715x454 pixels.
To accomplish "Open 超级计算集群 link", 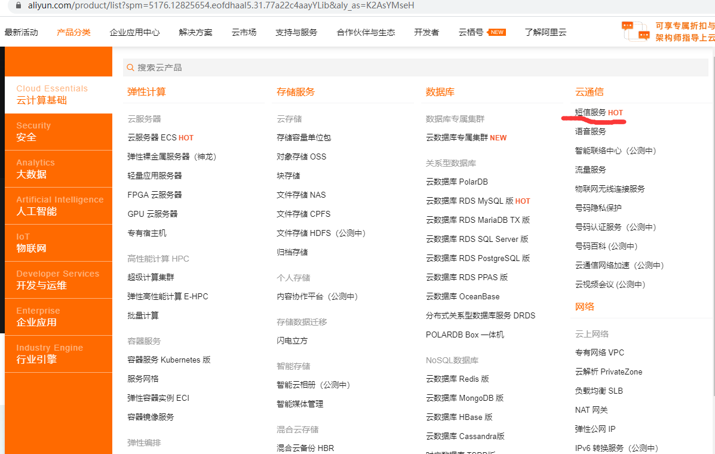I will (x=151, y=277).
